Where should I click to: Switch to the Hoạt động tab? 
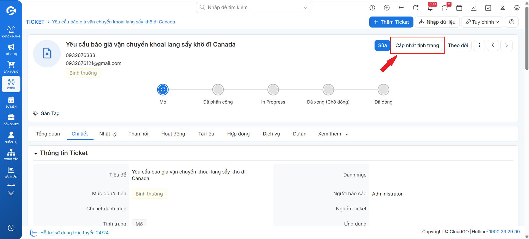(173, 134)
